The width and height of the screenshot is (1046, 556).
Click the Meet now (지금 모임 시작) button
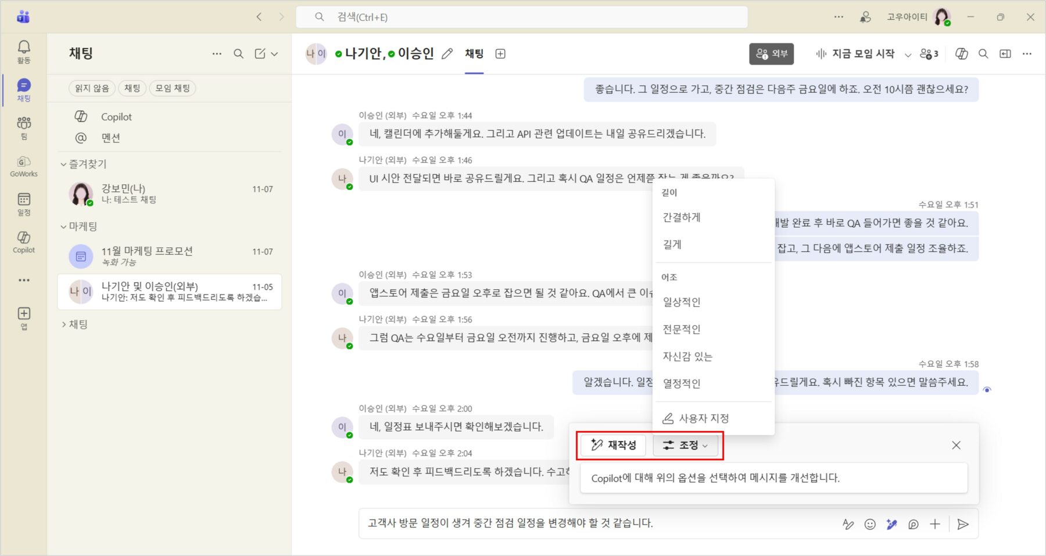[x=855, y=54]
